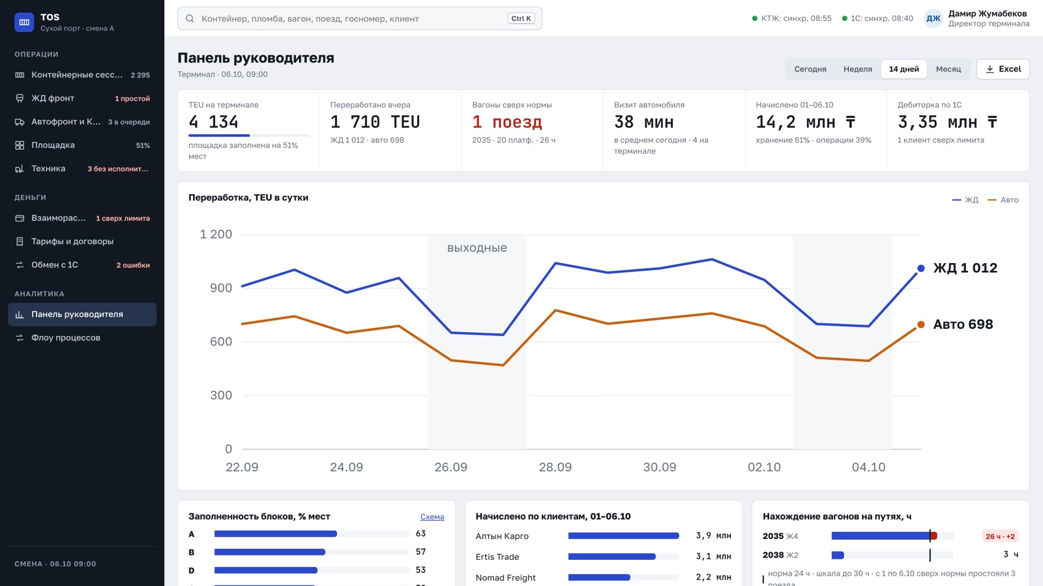Open the Вагоны сверх нормы card
The image size is (1043, 586).
pyautogui.click(x=532, y=131)
